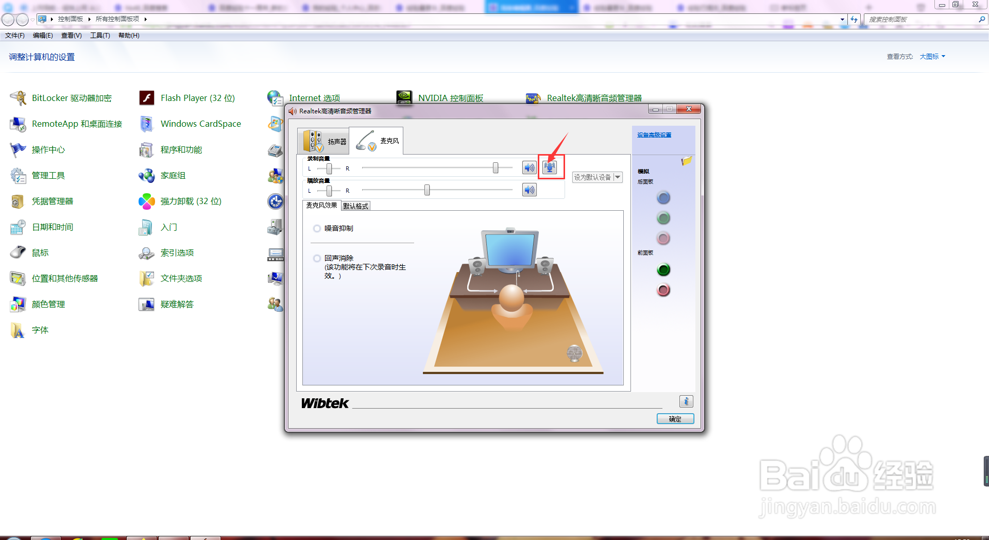
Task: Switch to 默认格式 tab
Action: click(355, 206)
